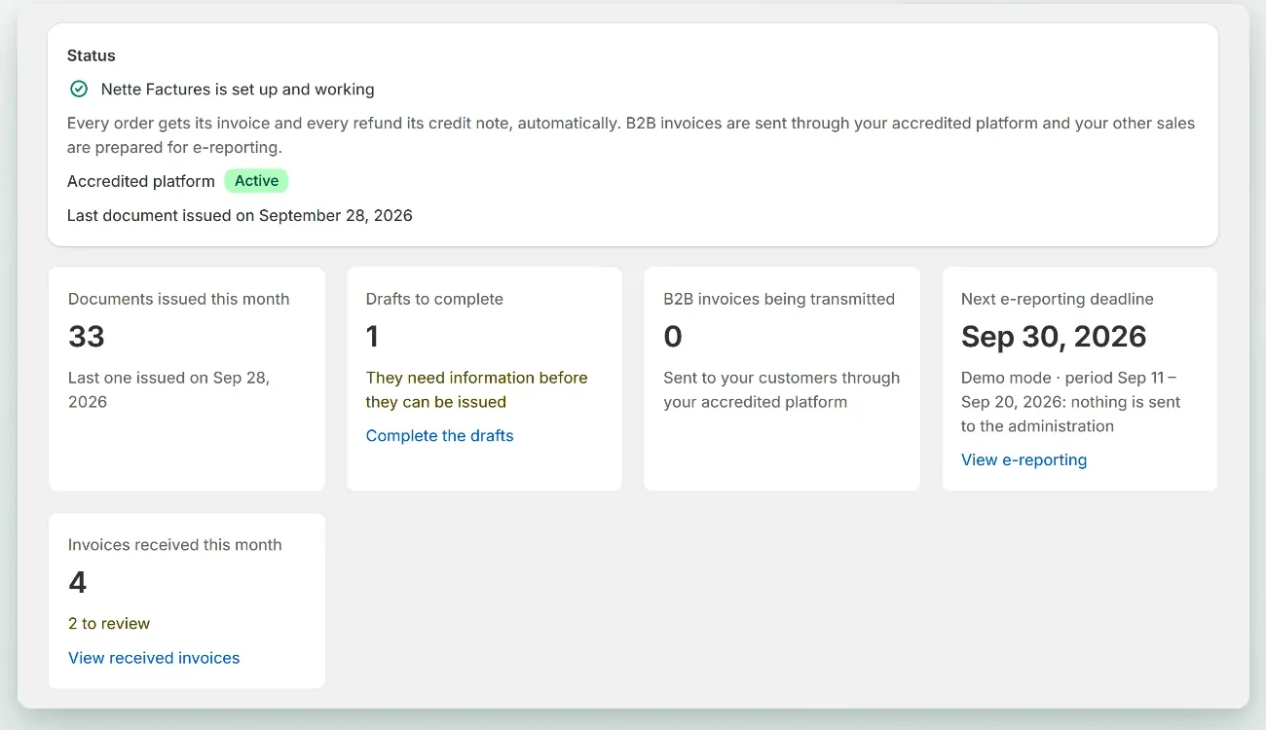Click "Sent to your customers through your accredited platform"
Image resolution: width=1266 pixels, height=730 pixels.
click(782, 389)
